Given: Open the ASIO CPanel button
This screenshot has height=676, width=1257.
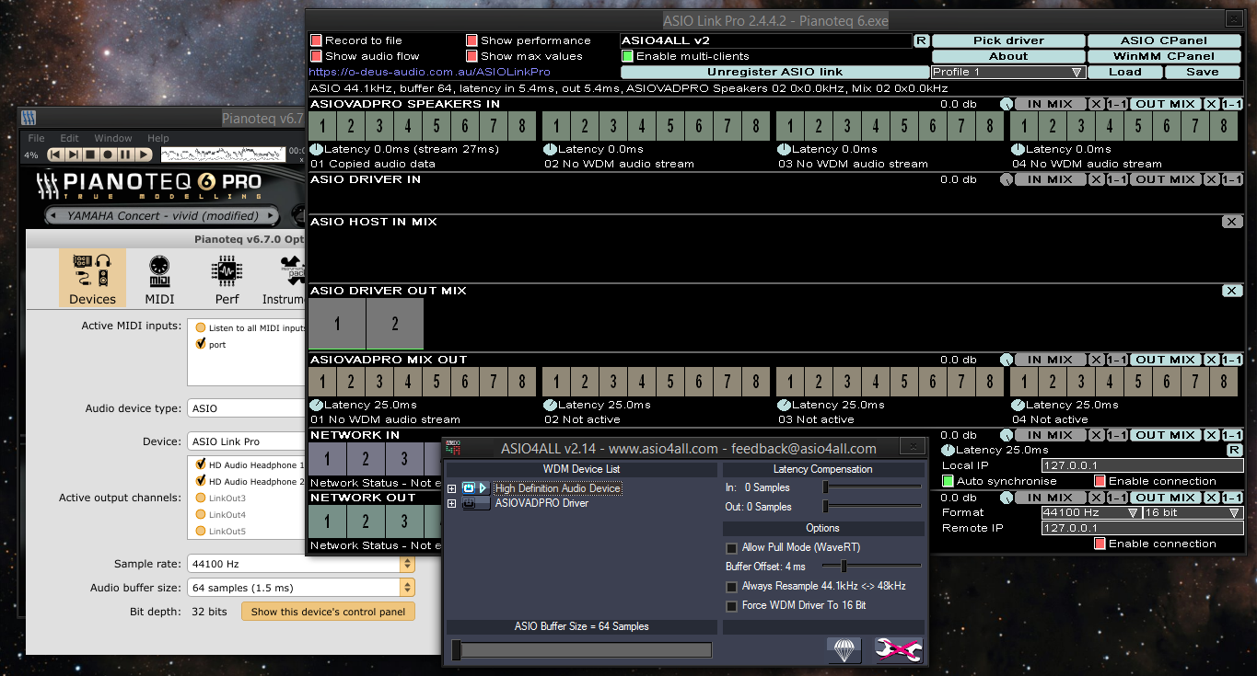Looking at the screenshot, I should pyautogui.click(x=1165, y=40).
